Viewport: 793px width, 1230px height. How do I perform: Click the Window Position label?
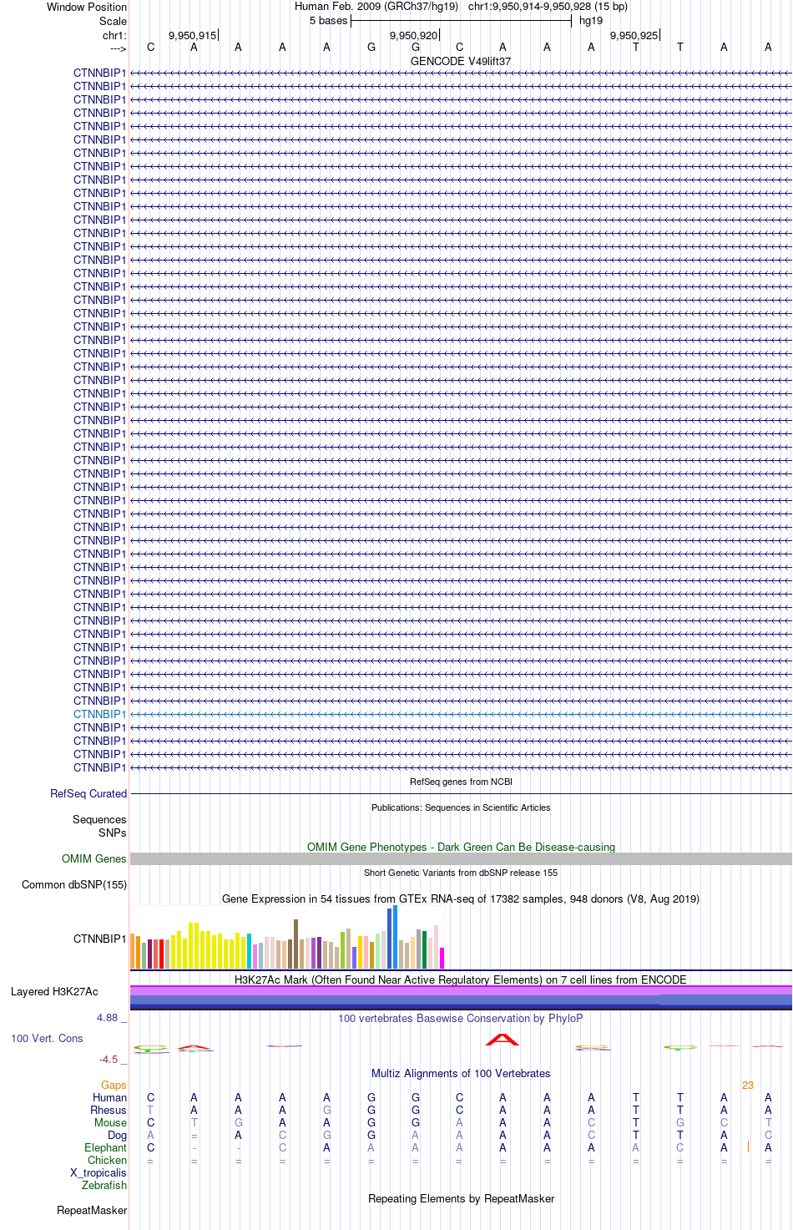click(x=87, y=7)
